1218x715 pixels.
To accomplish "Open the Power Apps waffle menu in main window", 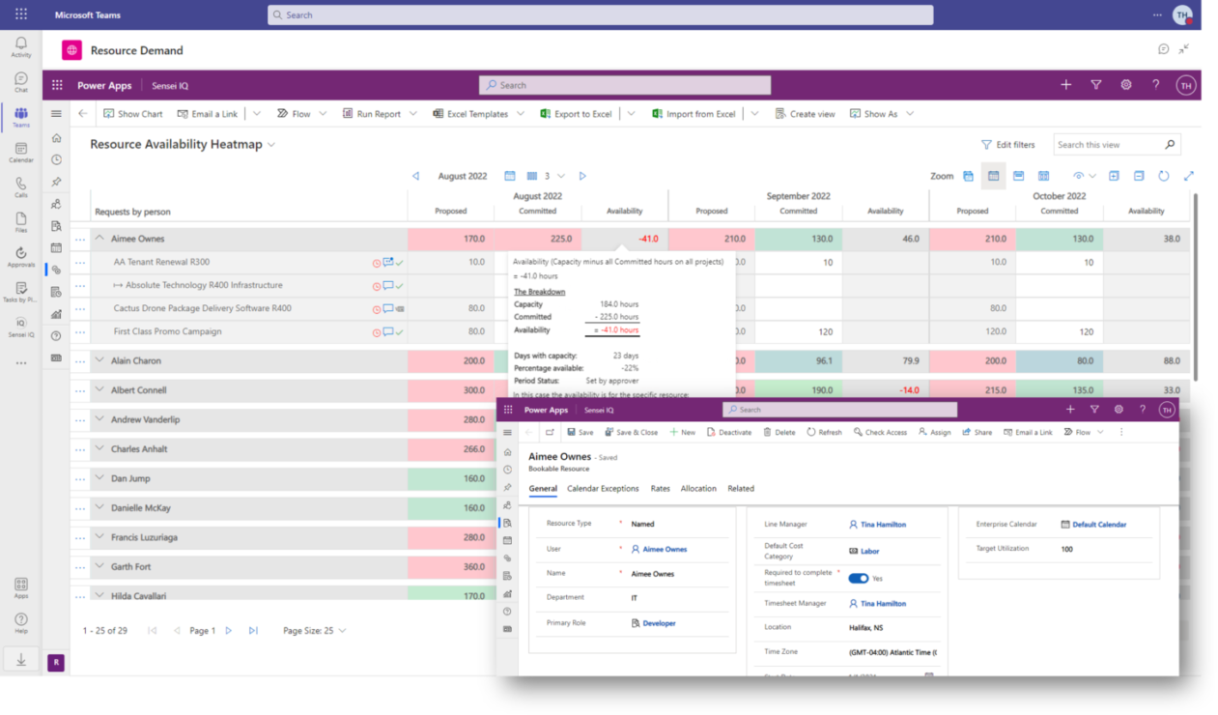I will tap(57, 85).
